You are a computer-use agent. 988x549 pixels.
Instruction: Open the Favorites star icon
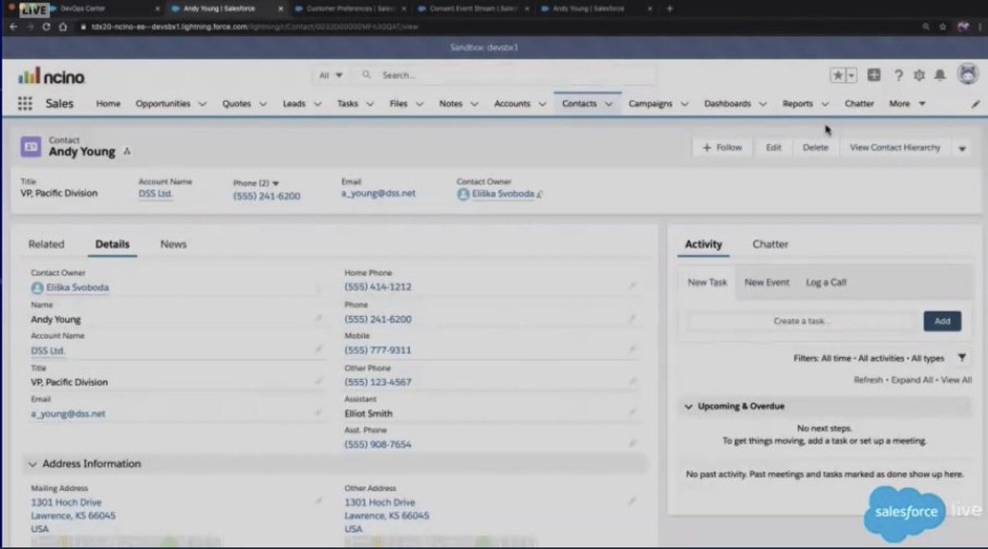pos(838,75)
